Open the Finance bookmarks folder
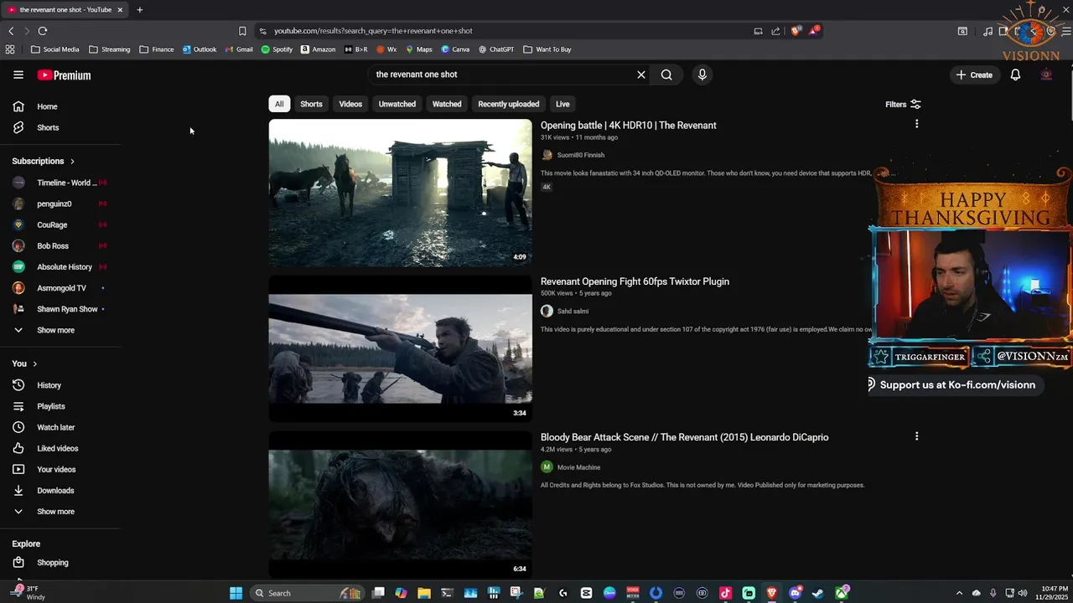This screenshot has width=1073, height=603. click(x=157, y=49)
